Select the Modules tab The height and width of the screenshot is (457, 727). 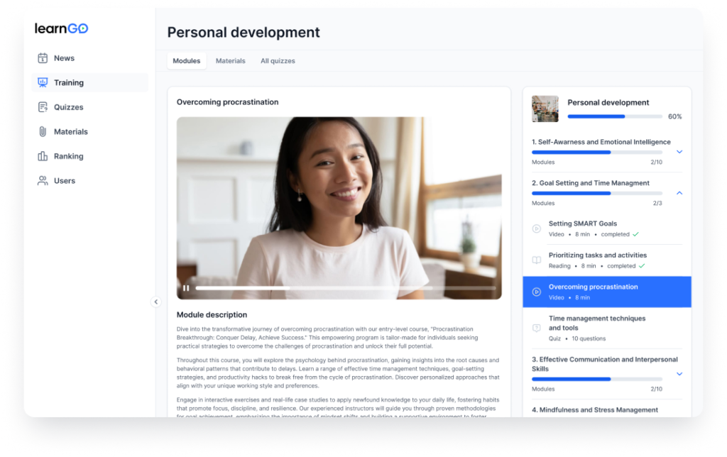(x=186, y=61)
